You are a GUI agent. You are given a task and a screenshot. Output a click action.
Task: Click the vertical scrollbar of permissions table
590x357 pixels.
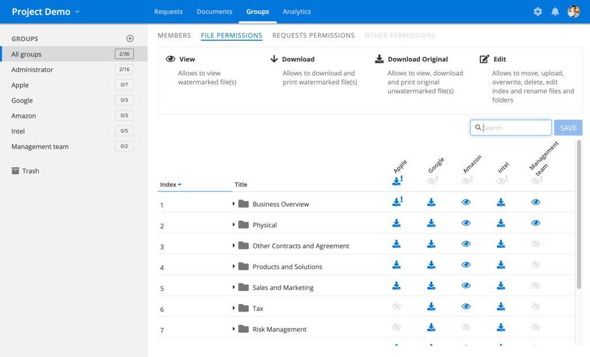(x=578, y=214)
